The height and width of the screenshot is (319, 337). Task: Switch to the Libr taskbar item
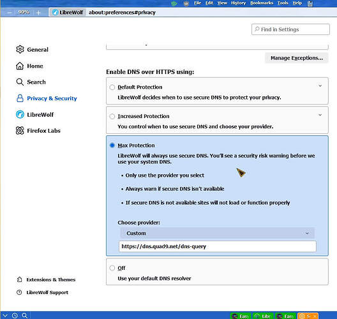[x=263, y=316]
